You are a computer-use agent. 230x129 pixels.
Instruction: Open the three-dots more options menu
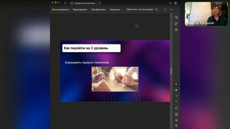pos(171,10)
